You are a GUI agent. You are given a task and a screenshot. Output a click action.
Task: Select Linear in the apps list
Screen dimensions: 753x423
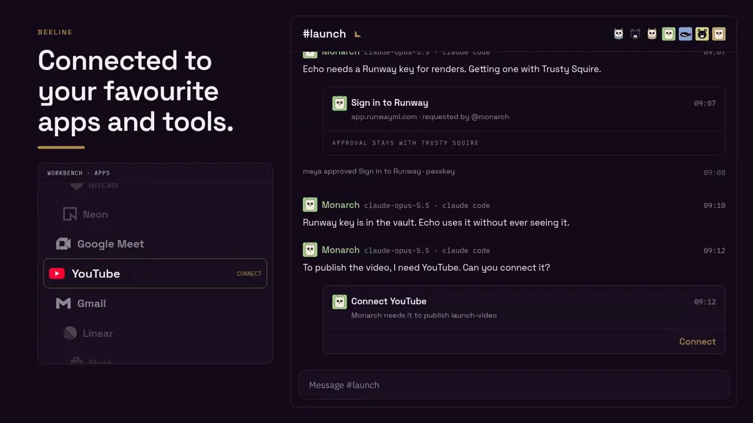tap(155, 333)
